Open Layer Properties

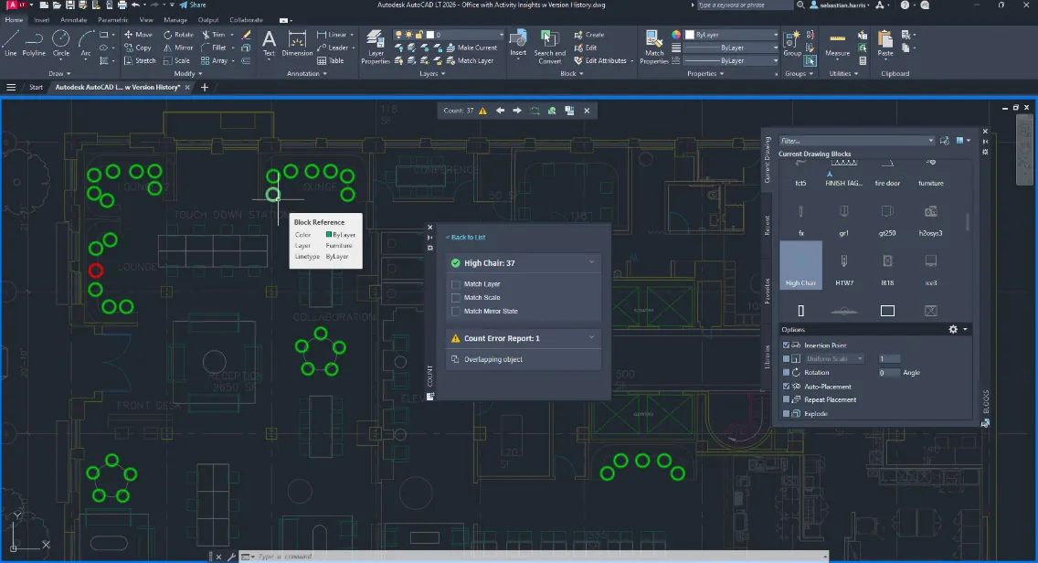tap(376, 47)
